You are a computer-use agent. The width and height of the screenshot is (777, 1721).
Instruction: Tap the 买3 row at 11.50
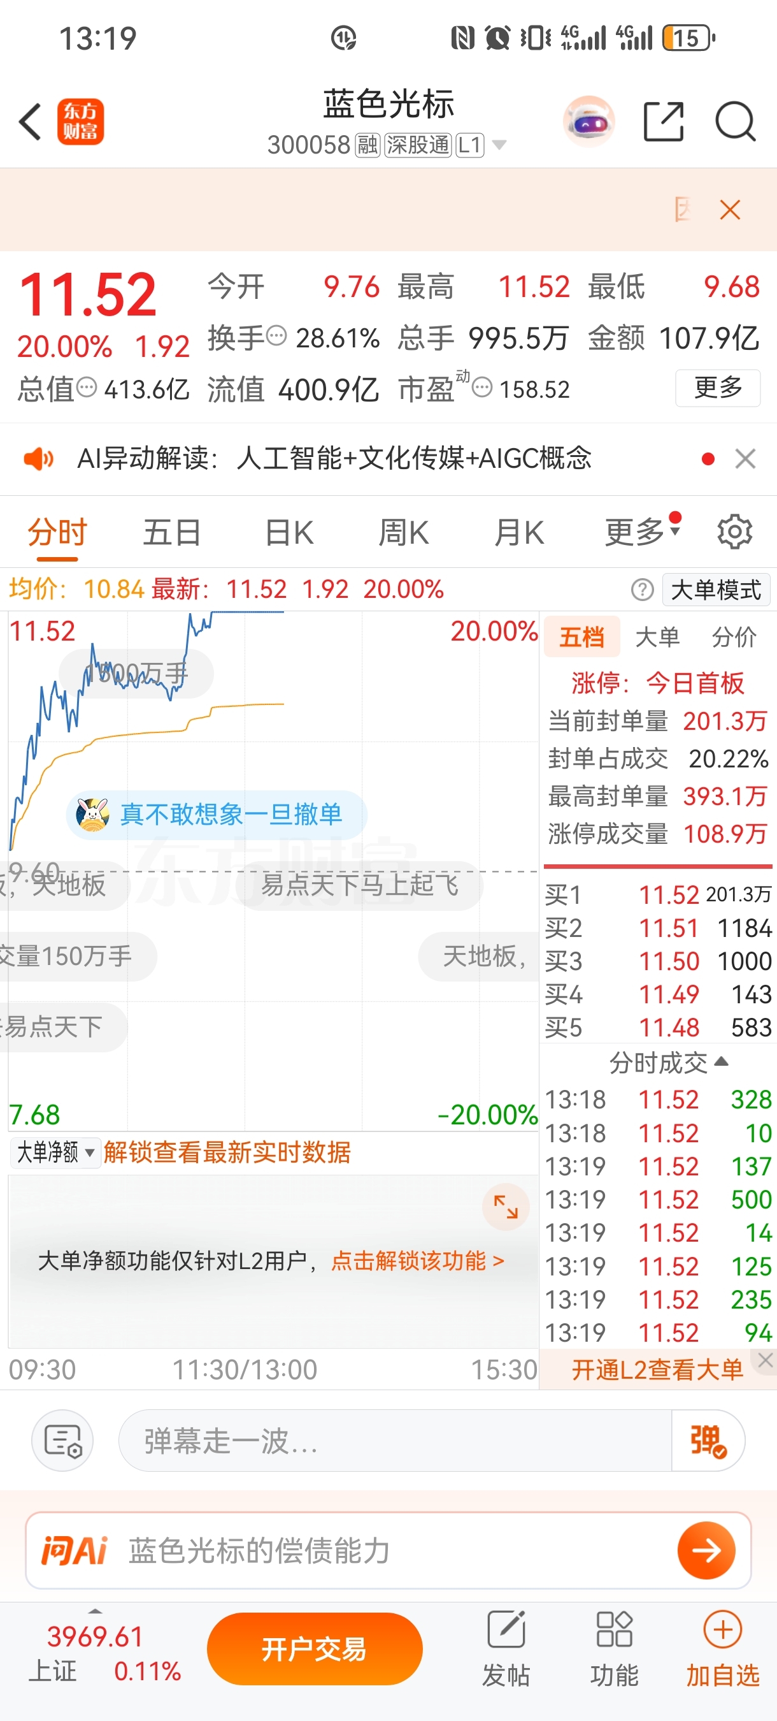point(658,961)
